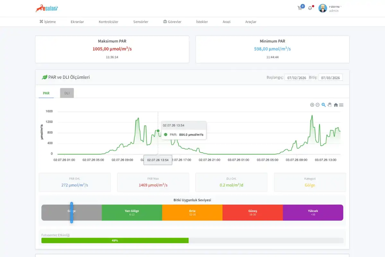
Task: Open the Arazi menu
Action: click(x=227, y=22)
